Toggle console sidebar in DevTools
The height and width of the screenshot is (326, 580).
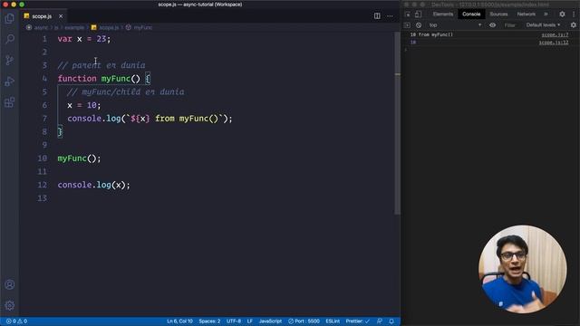[407, 25]
